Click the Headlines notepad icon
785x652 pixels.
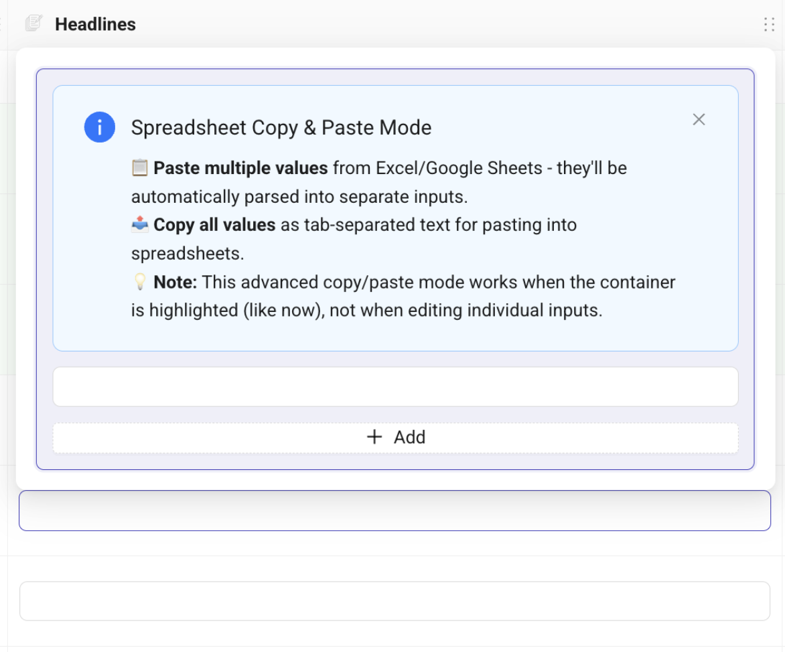click(x=33, y=24)
